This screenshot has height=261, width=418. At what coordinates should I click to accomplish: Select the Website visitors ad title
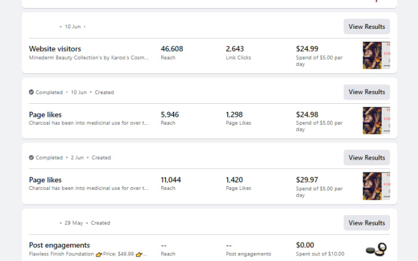tap(55, 49)
